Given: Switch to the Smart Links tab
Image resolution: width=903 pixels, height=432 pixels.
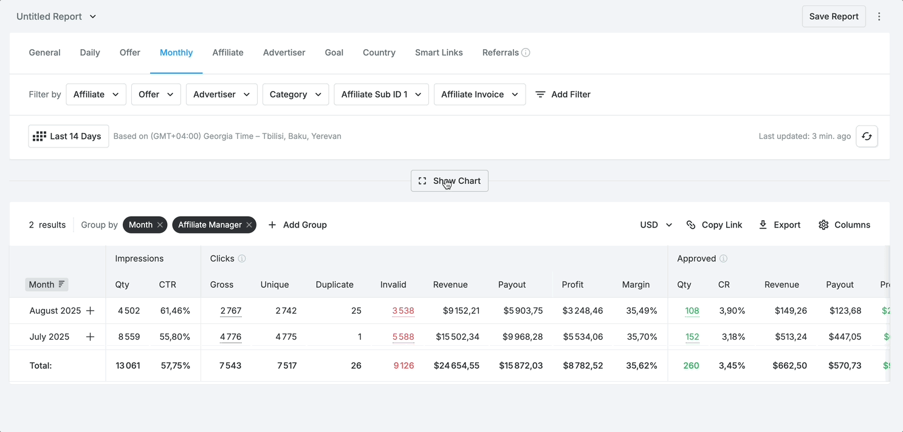Looking at the screenshot, I should tap(439, 53).
